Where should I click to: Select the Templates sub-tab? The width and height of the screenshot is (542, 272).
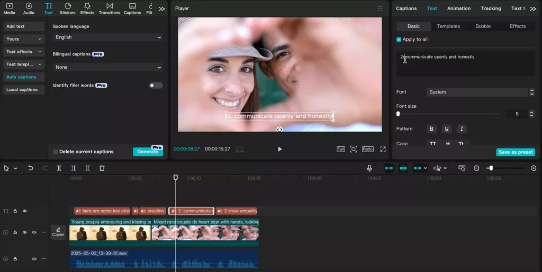tap(448, 26)
